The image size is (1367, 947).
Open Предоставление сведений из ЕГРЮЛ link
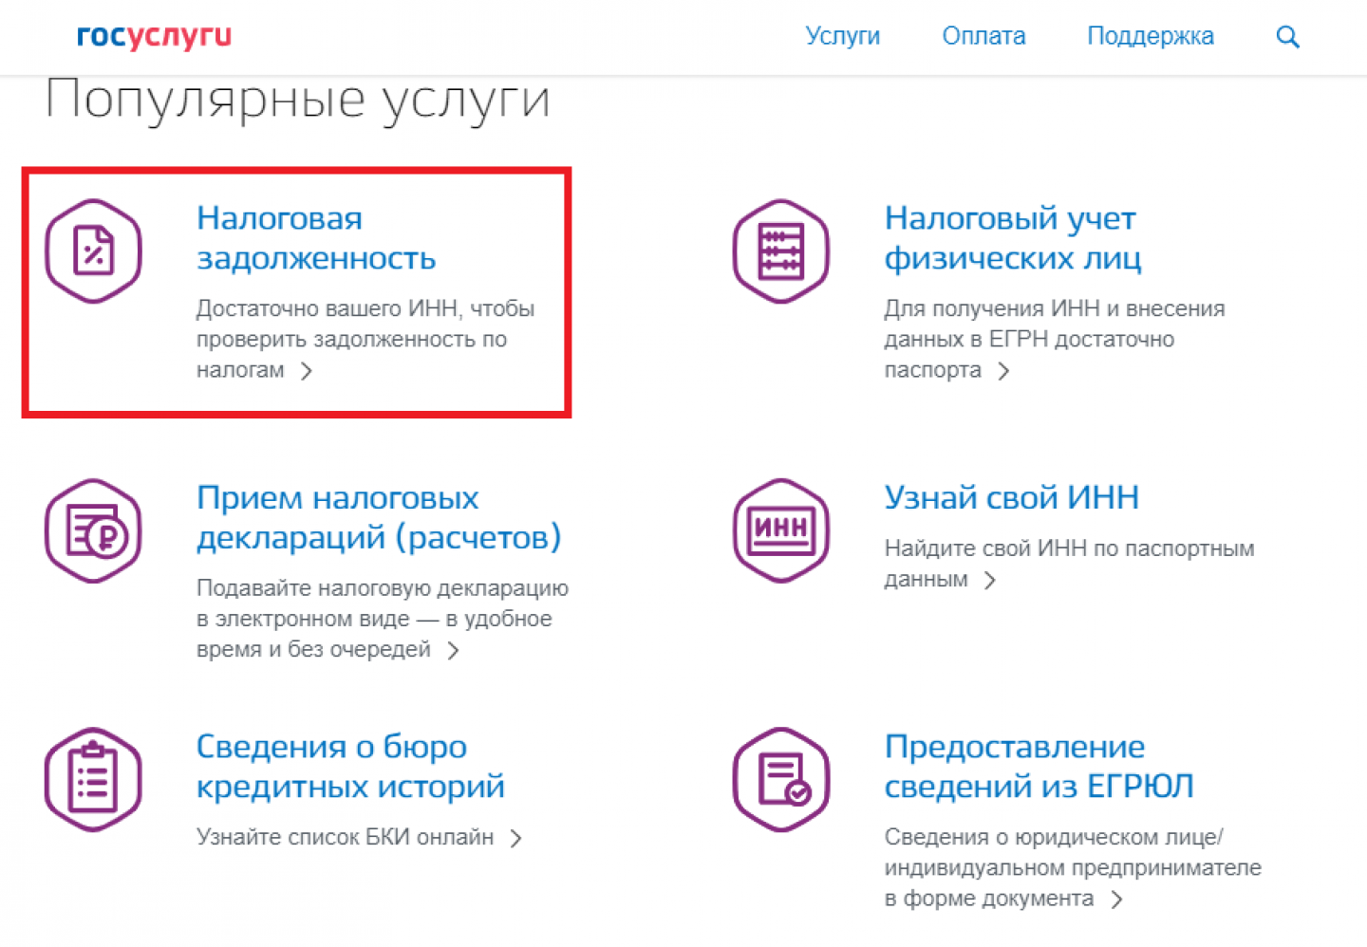click(x=1039, y=766)
